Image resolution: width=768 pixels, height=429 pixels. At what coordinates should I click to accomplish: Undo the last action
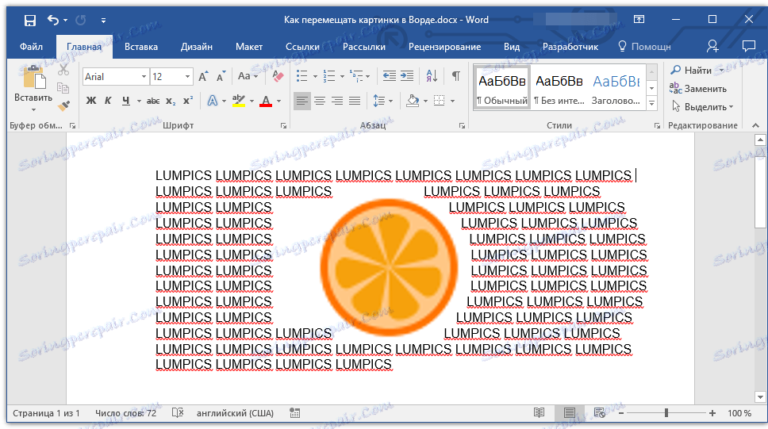pyautogui.click(x=53, y=20)
